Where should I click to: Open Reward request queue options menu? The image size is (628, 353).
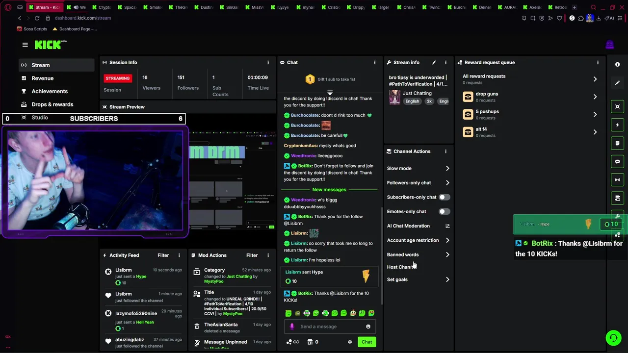point(598,62)
